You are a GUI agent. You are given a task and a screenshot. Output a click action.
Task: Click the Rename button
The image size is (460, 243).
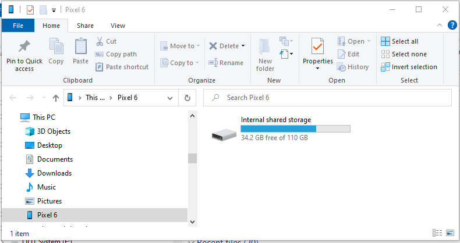coord(226,63)
